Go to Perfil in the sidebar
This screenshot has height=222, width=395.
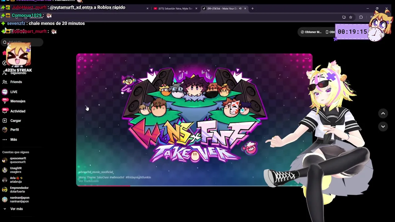pos(15,130)
